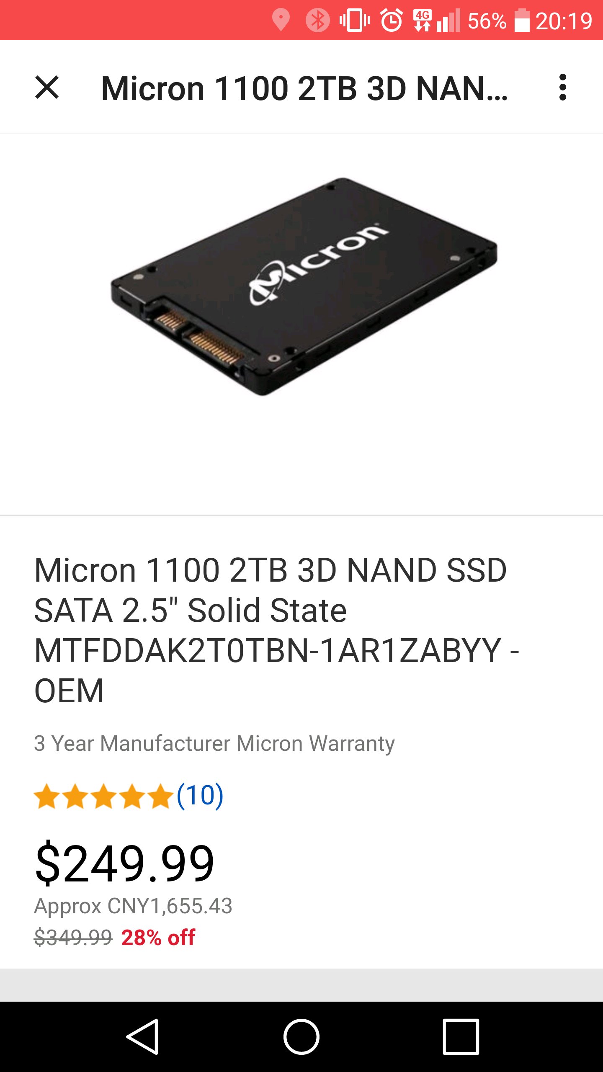Tap the vibrate mode status icon

pos(354,20)
